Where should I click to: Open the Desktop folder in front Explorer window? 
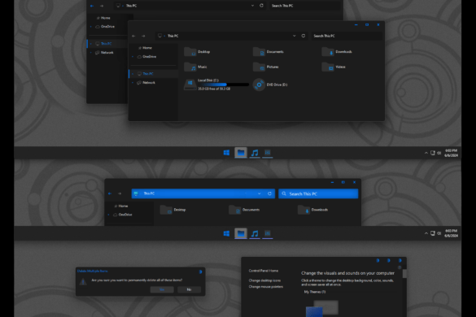197,52
